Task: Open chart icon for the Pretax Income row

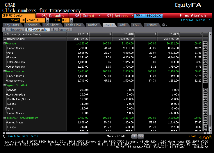Action: pos(205,71)
